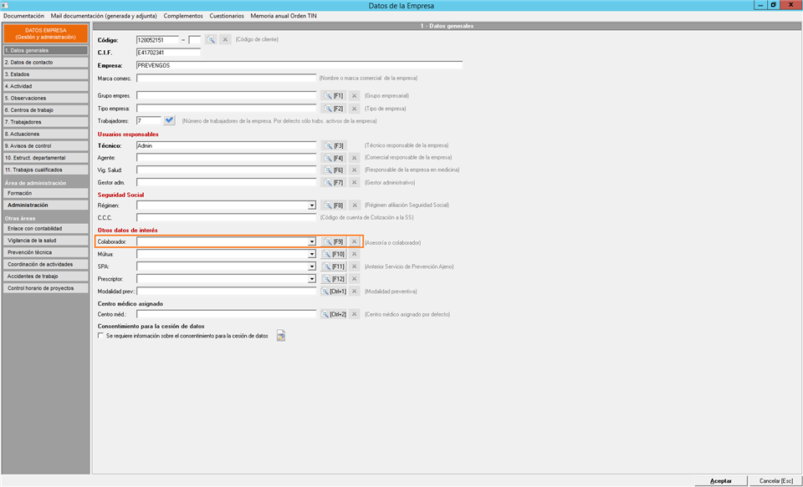Expand the SPA dropdown

(x=312, y=266)
